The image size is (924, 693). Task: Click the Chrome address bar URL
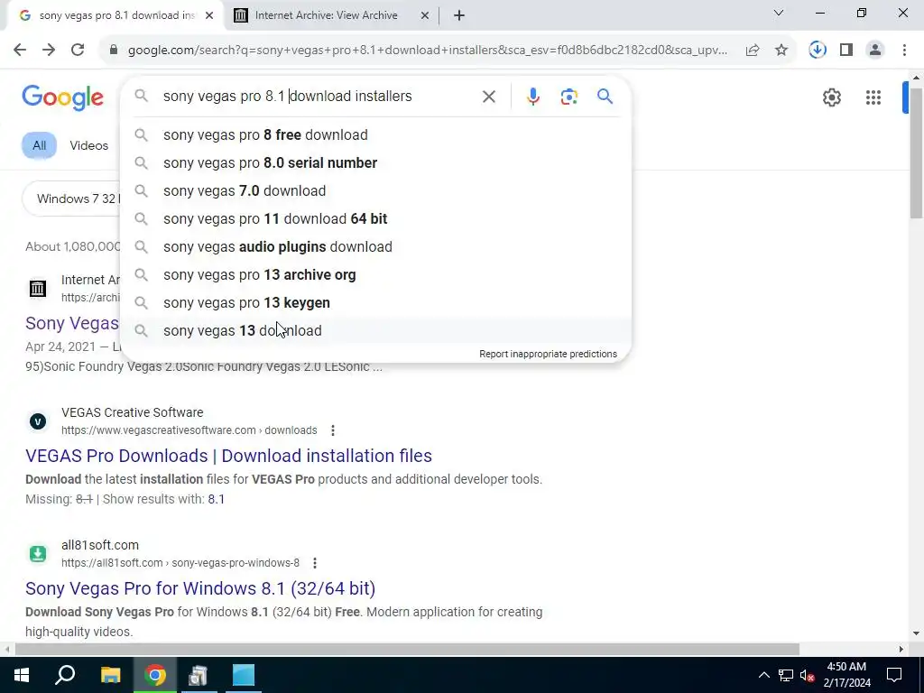point(427,51)
